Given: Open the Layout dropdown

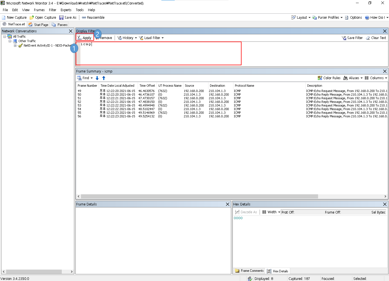Looking at the screenshot, I should click(x=301, y=18).
